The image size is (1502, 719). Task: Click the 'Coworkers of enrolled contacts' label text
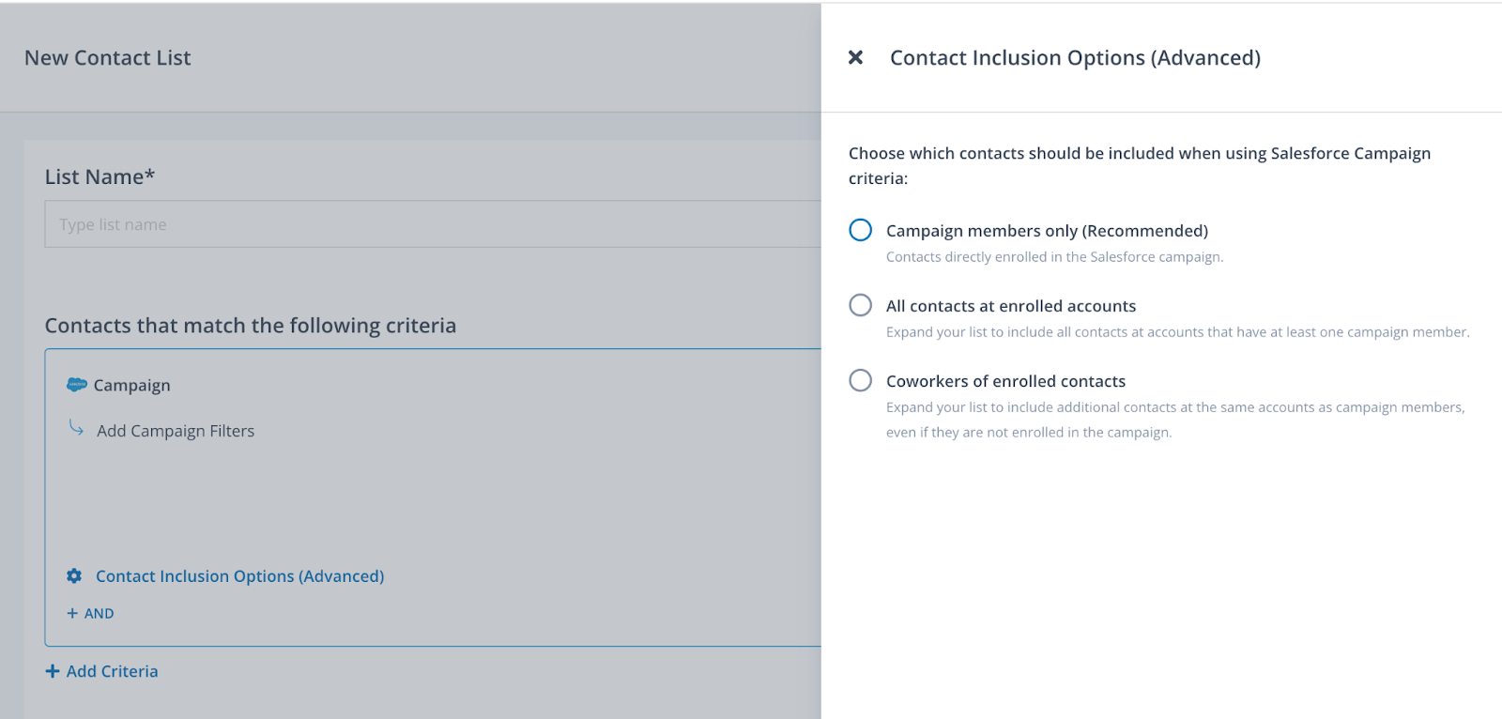point(1005,381)
